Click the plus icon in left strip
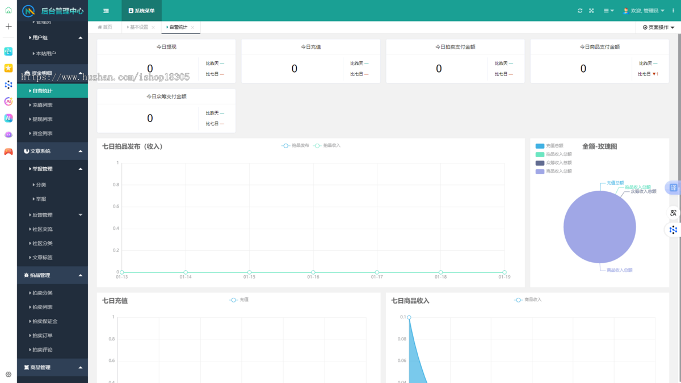This screenshot has height=383, width=681. tap(9, 26)
